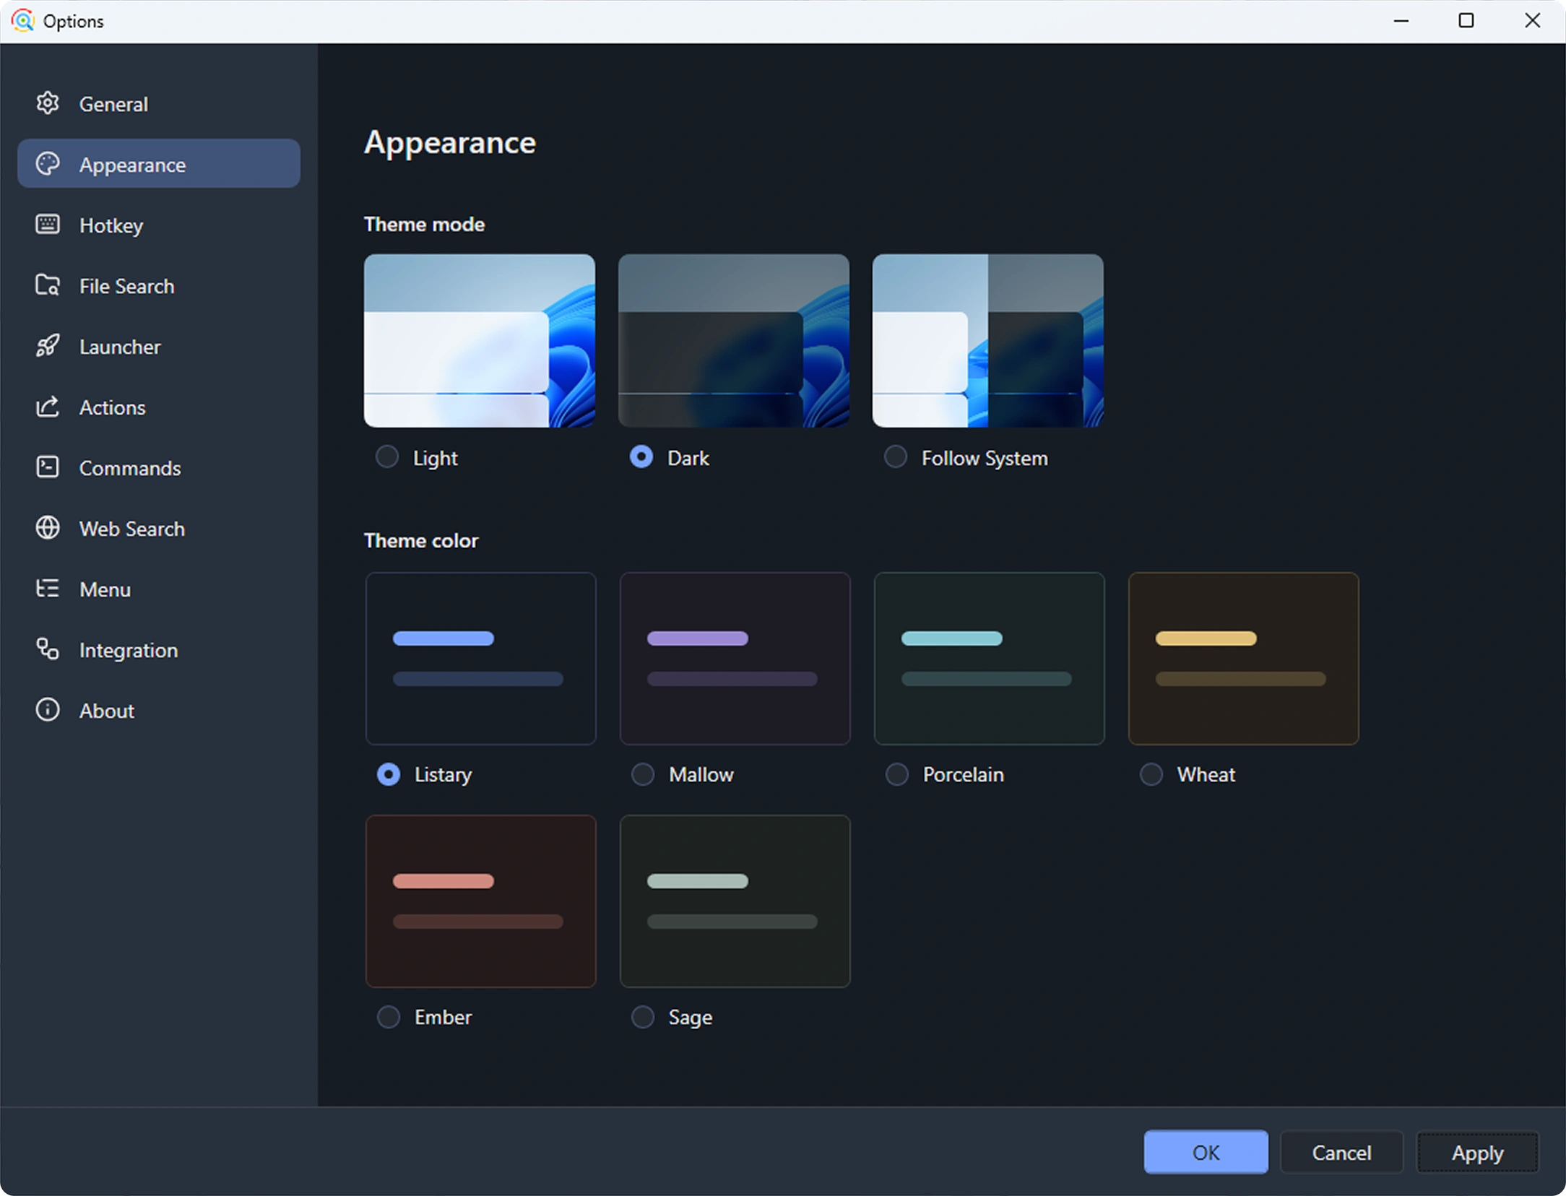Pick the yellow Wheat color swatch
The height and width of the screenshot is (1196, 1566).
1244,659
